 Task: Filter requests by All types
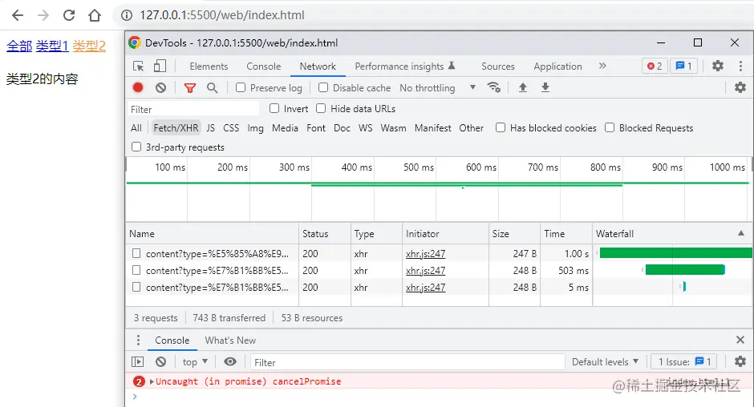tap(136, 128)
